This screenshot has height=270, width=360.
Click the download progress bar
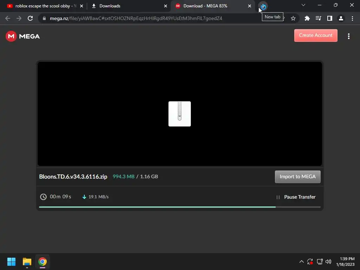pos(180,207)
